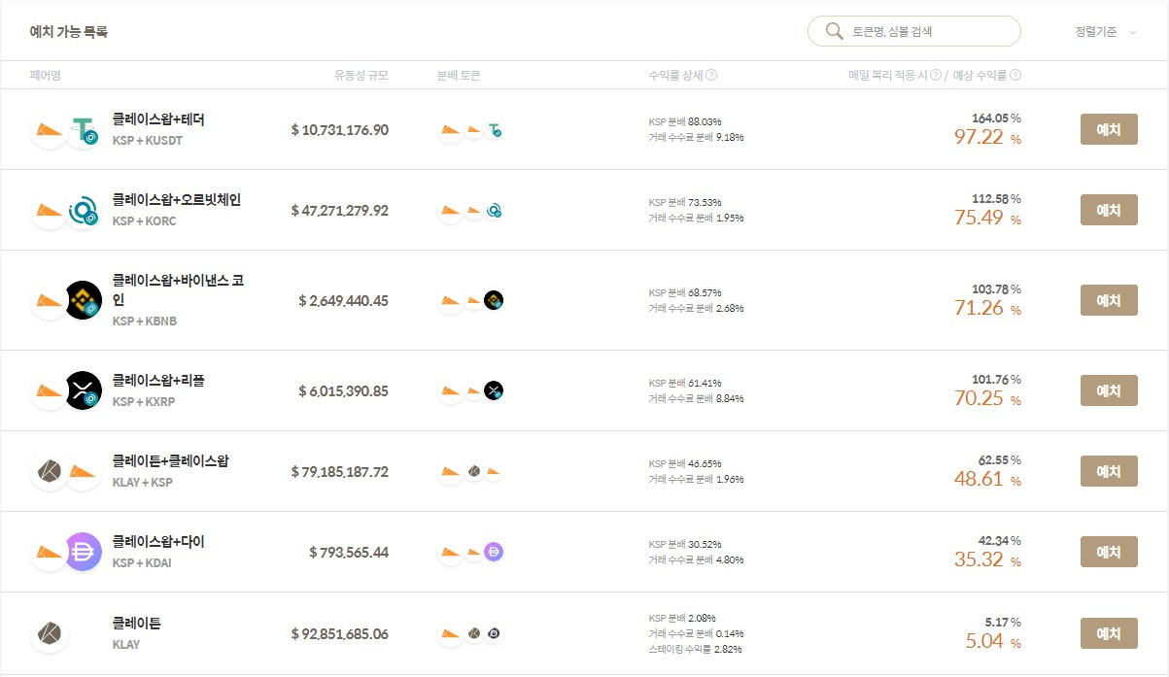The width and height of the screenshot is (1169, 677).
Task: Click the KXRP Ripple pair icon
Action: (x=84, y=390)
